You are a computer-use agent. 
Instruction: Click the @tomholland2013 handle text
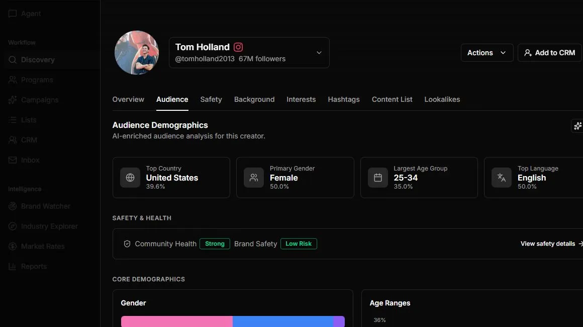205,59
